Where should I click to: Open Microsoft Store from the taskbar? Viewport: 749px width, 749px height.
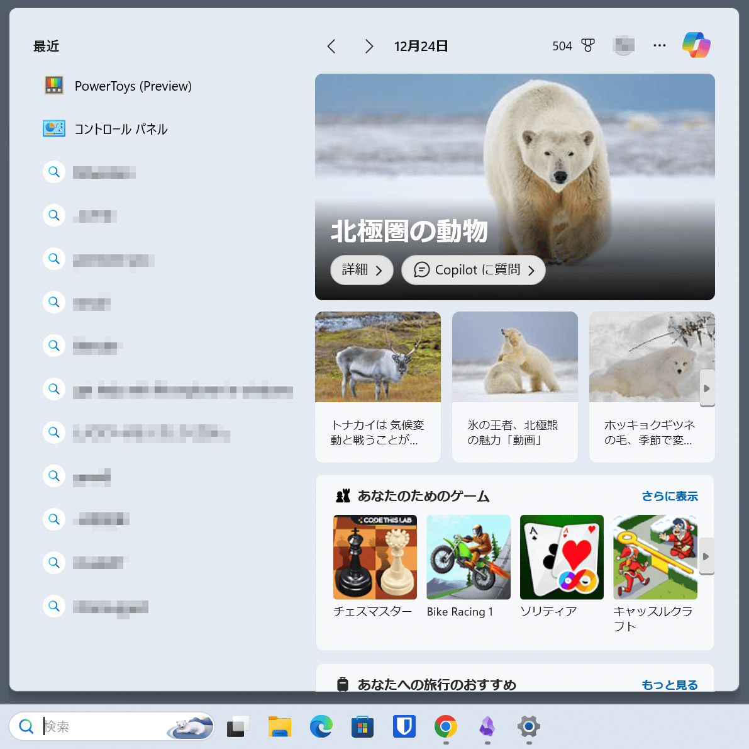(x=362, y=726)
